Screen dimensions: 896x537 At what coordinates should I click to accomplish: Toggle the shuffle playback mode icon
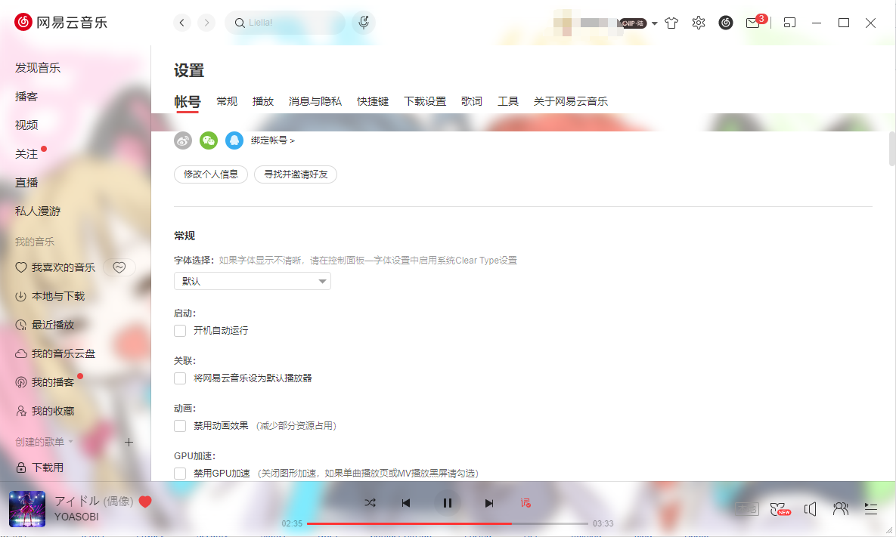click(370, 502)
